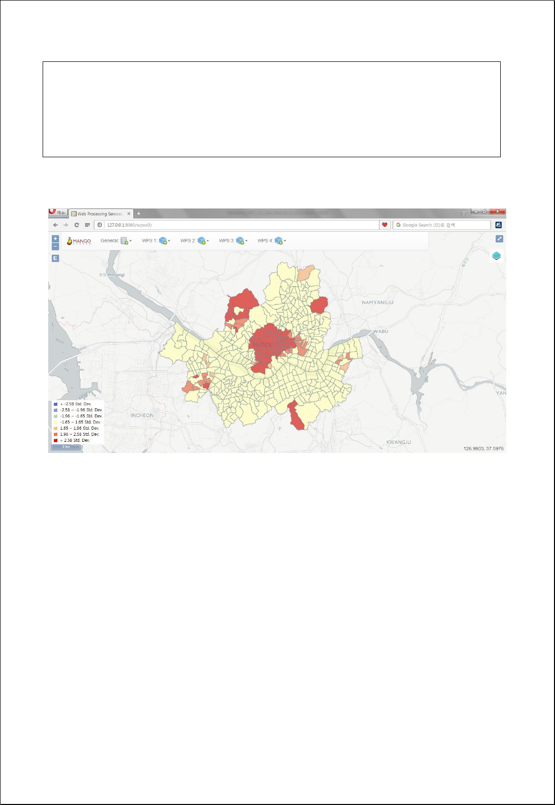Click the blue sidebar icon beside the search field

pos(499,225)
